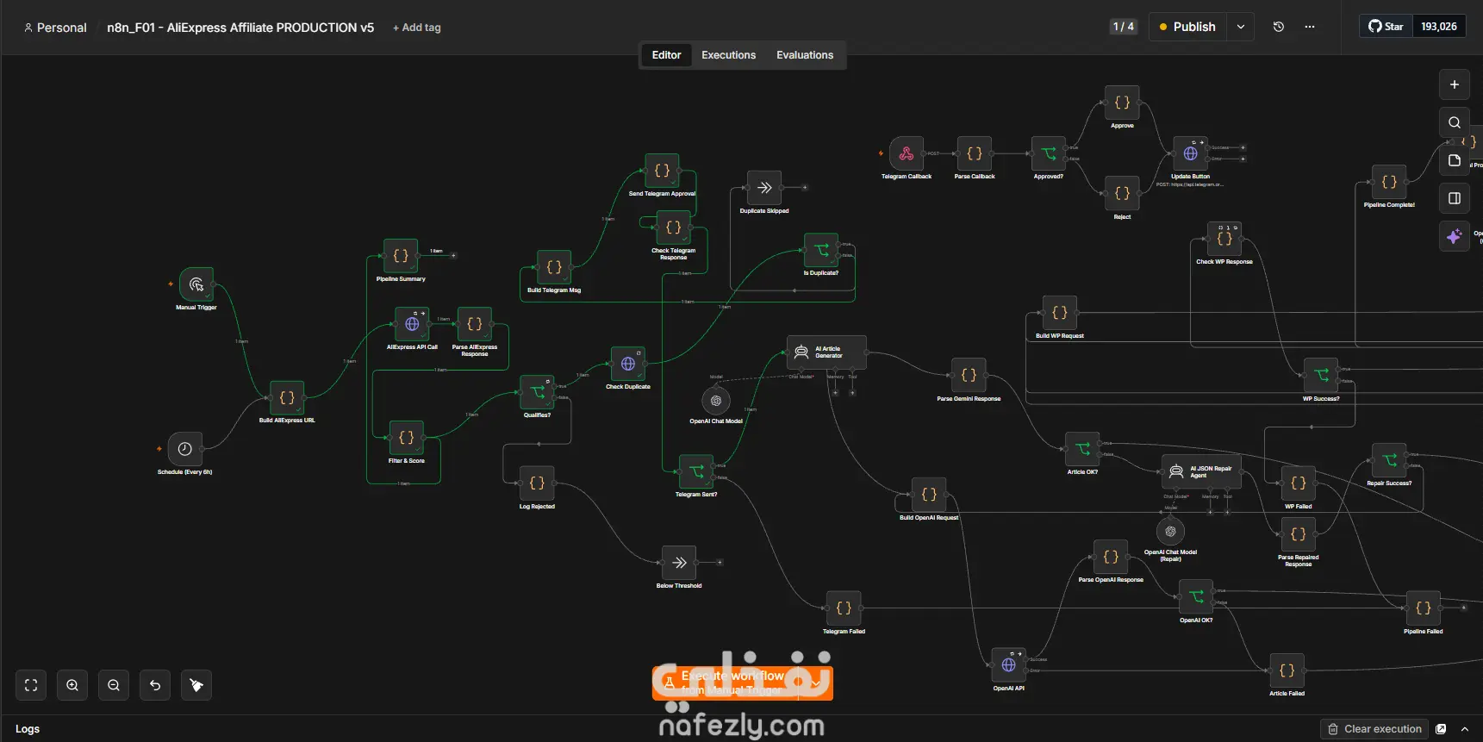This screenshot has width=1483, height=742.
Task: Select the Send Telegram Approval node
Action: pyautogui.click(x=662, y=171)
